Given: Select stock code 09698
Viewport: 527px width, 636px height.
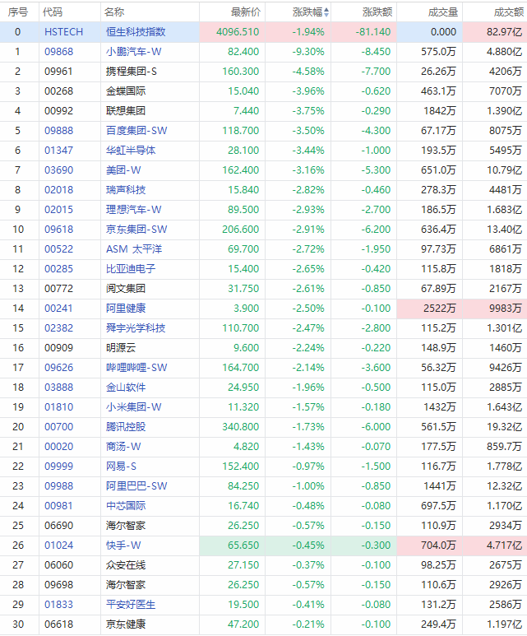Looking at the screenshot, I should pos(58,585).
